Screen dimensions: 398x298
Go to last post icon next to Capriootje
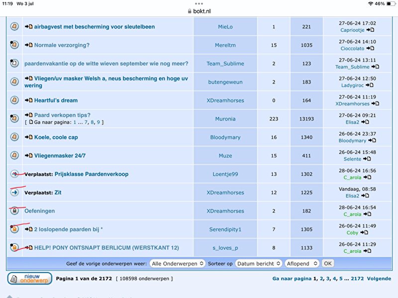click(x=370, y=30)
